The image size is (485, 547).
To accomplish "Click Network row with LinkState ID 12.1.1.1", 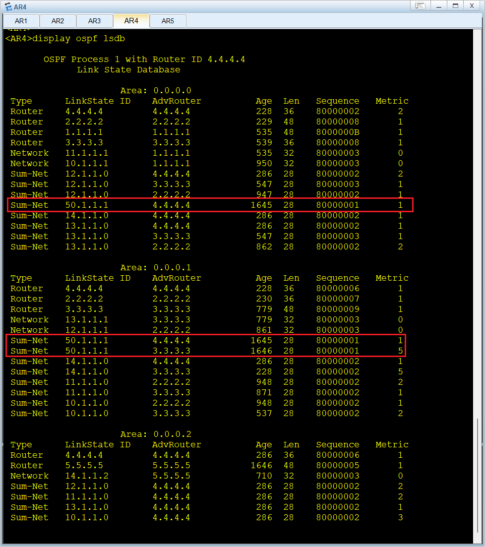I will coord(207,330).
